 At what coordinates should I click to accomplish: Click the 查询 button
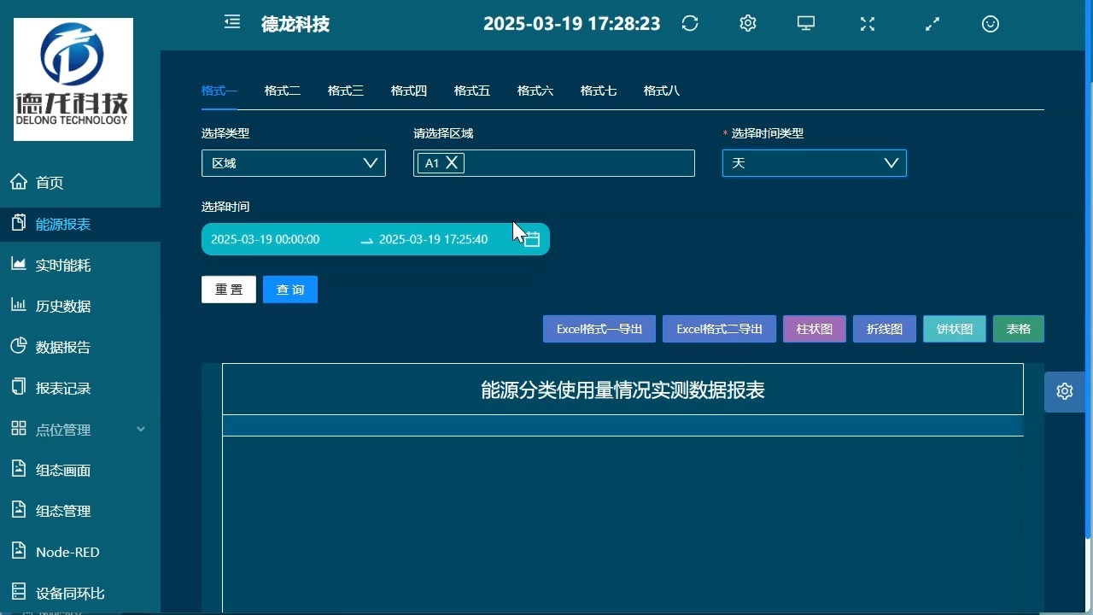(x=289, y=289)
